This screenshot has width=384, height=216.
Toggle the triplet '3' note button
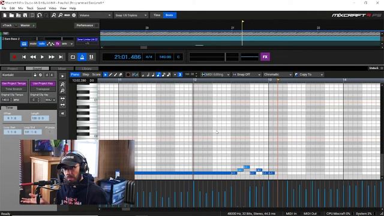(180, 74)
